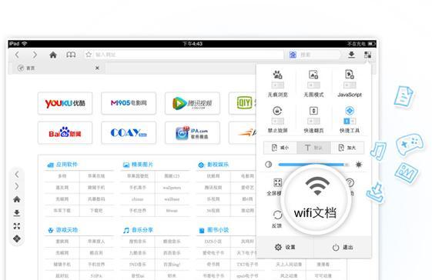Viewport: 432px width, 280px height.
Task: Adjust the brightness slider
Action: point(313,165)
